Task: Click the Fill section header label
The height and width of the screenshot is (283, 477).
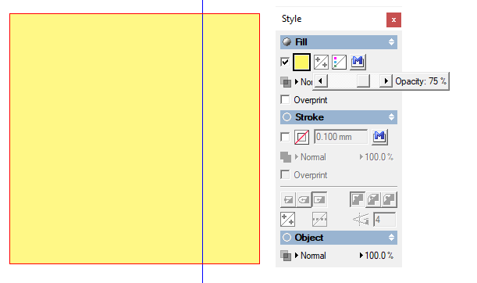Action: pyautogui.click(x=301, y=41)
